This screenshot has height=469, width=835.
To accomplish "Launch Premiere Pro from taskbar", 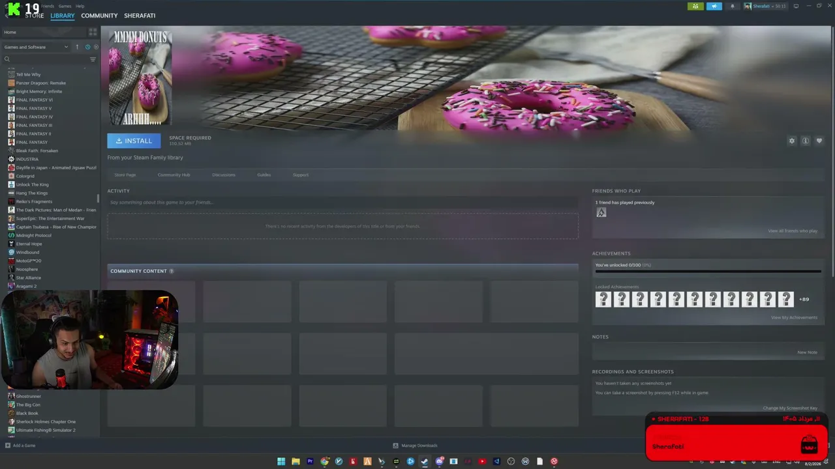I will coord(310,461).
